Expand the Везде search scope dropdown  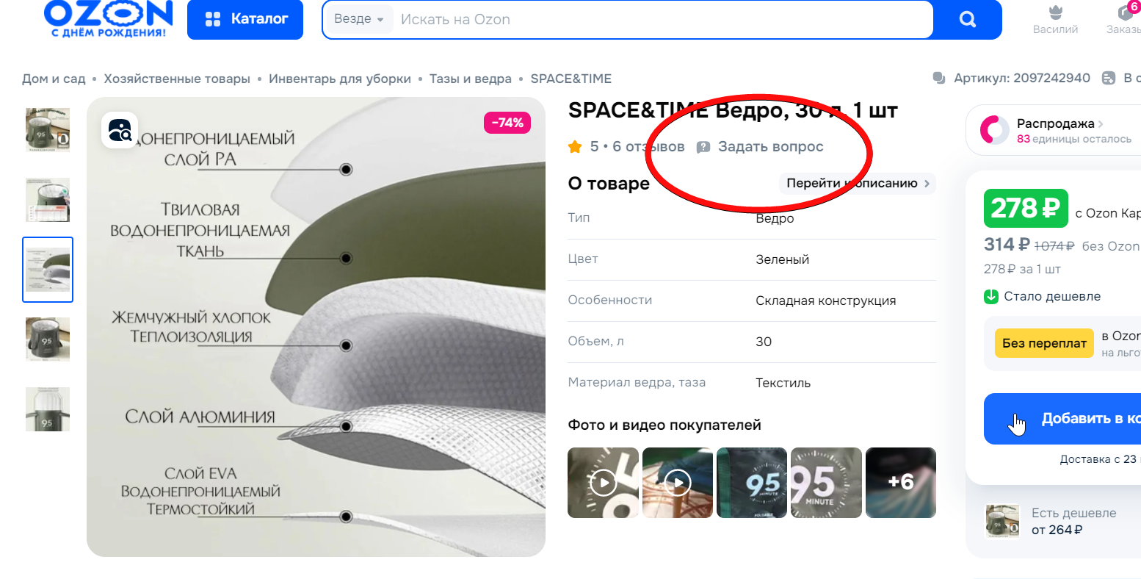coord(358,19)
